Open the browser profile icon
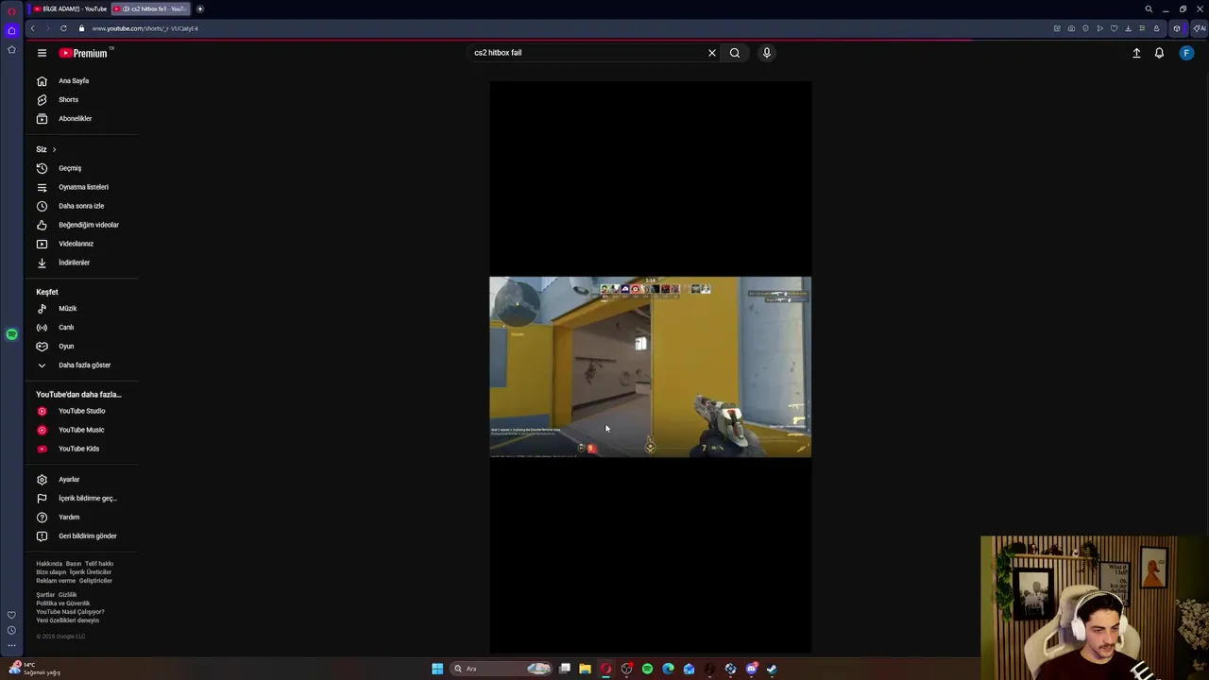1209x680 pixels. [x=1156, y=28]
